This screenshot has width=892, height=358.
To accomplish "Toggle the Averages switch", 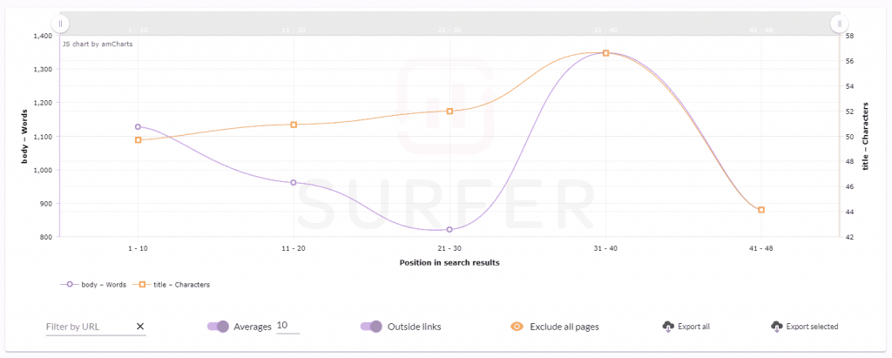I will (218, 327).
